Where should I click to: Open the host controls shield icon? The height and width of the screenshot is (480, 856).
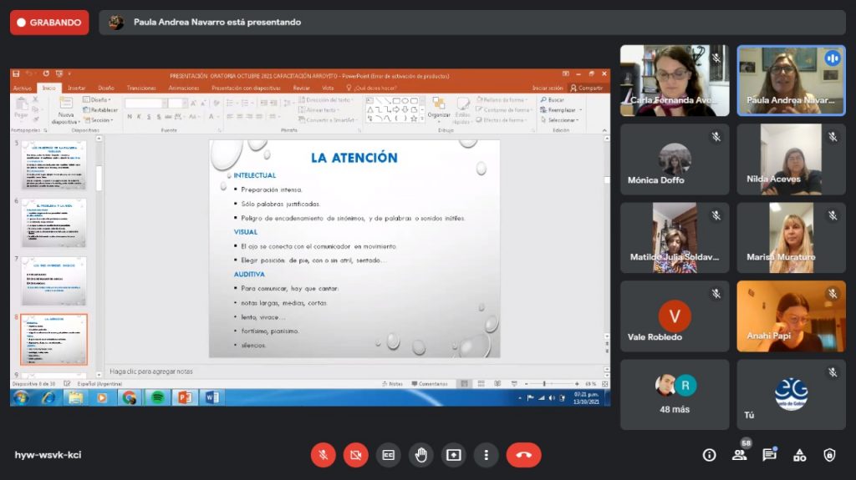(829, 455)
